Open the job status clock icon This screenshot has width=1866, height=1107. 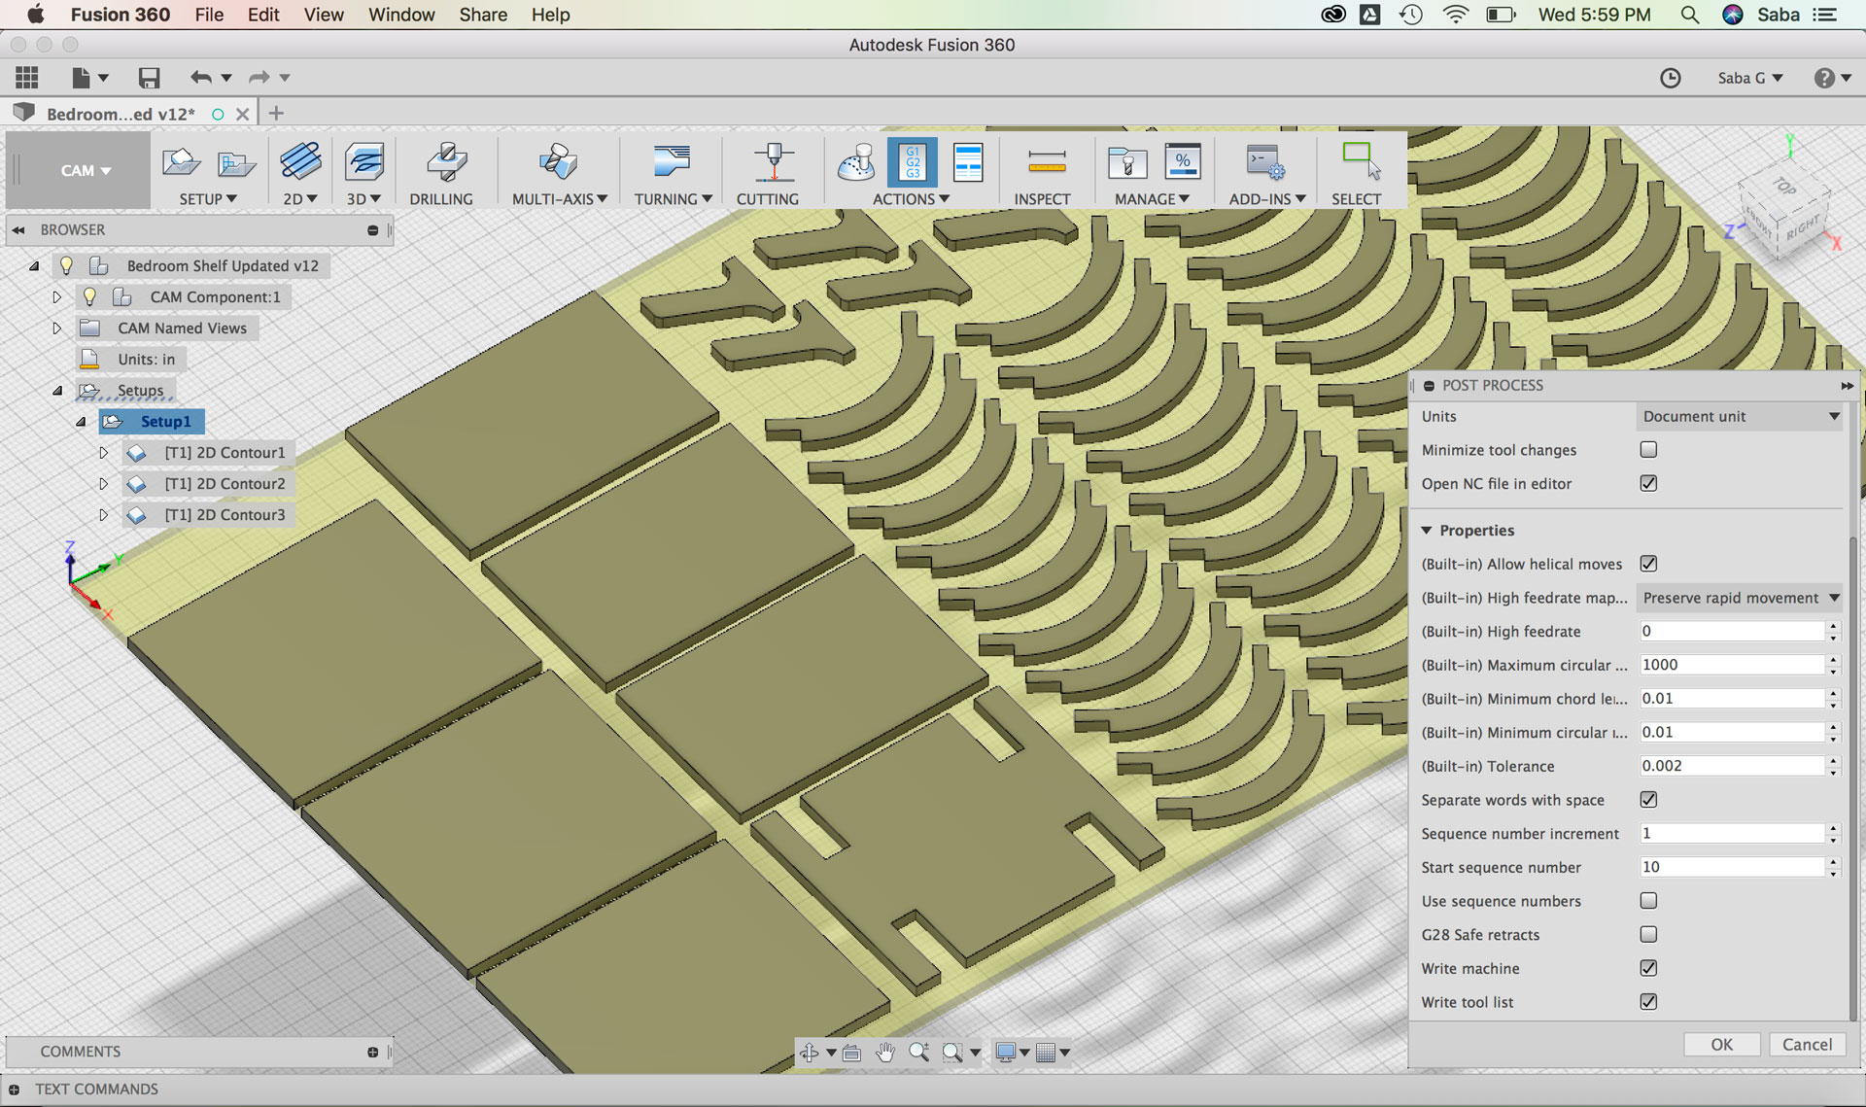(1670, 78)
